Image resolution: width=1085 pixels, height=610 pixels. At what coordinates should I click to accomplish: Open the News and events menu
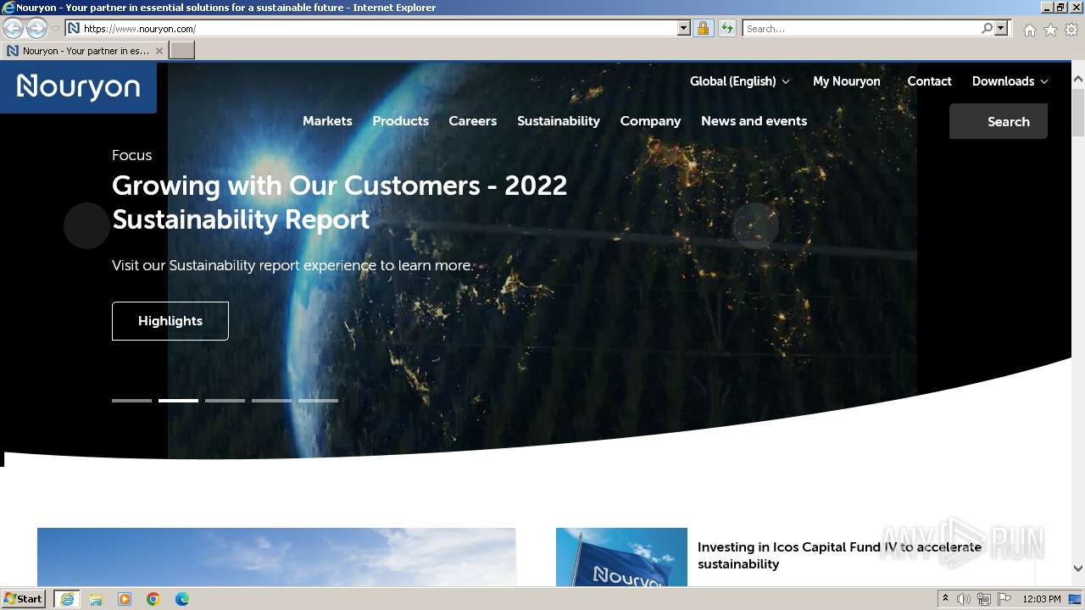[754, 121]
